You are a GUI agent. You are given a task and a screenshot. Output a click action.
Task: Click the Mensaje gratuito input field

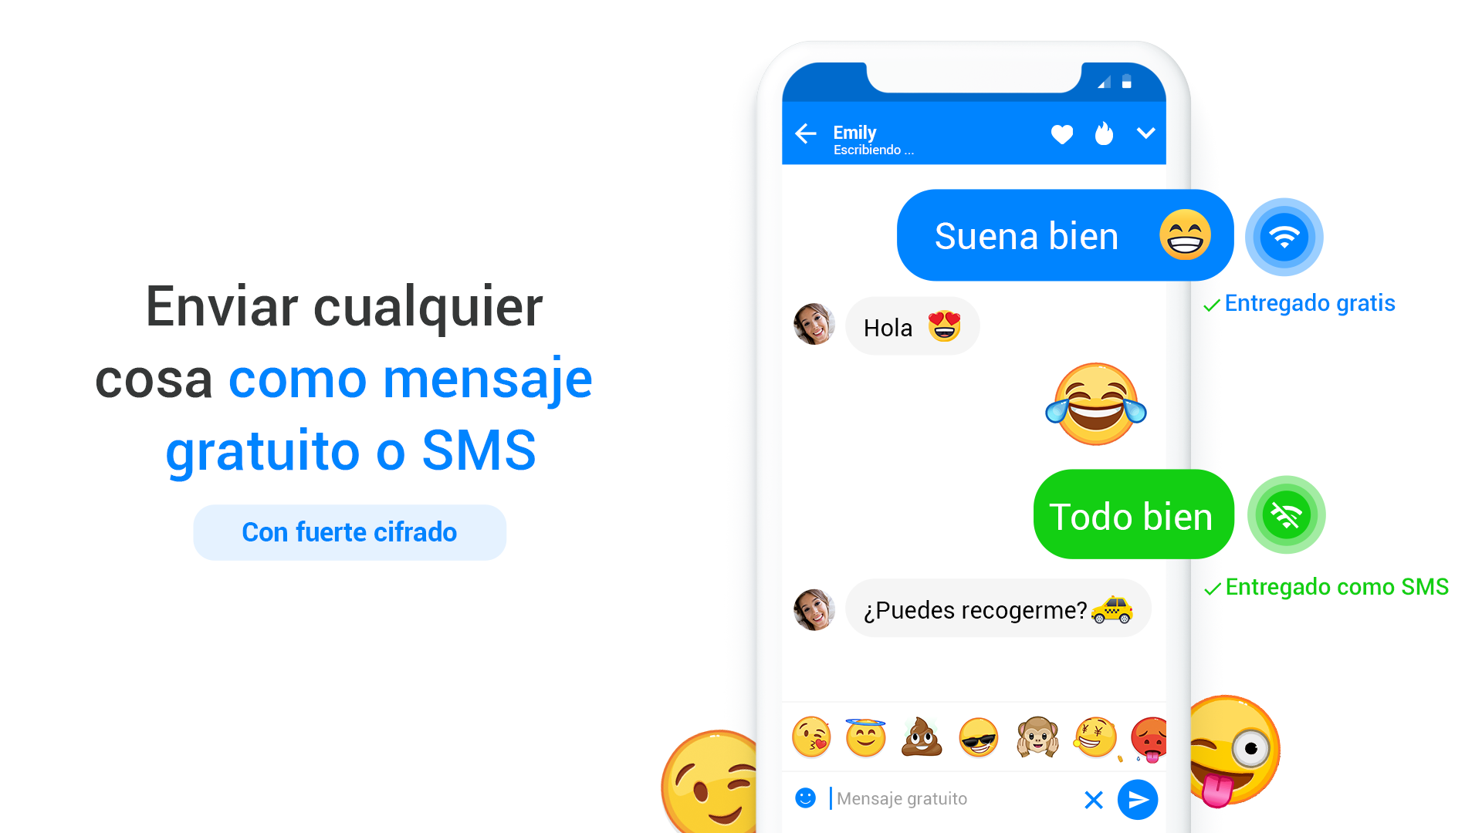tap(953, 799)
